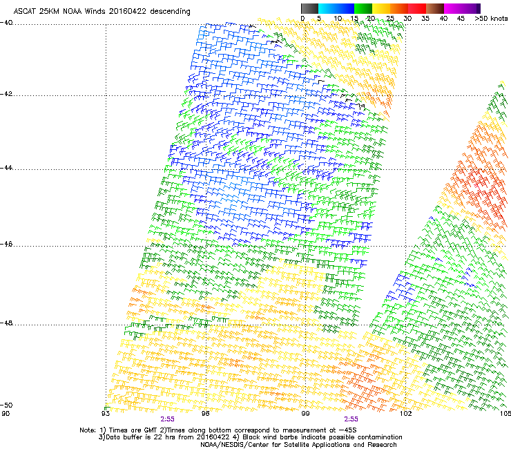Click the yellow 20-25 knots legend band
This screenshot has width=511, height=449.
[x=381, y=8]
